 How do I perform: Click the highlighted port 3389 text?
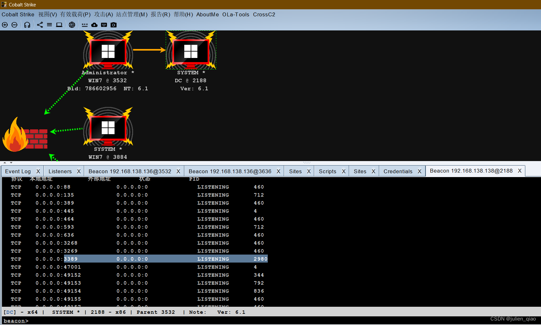71,259
